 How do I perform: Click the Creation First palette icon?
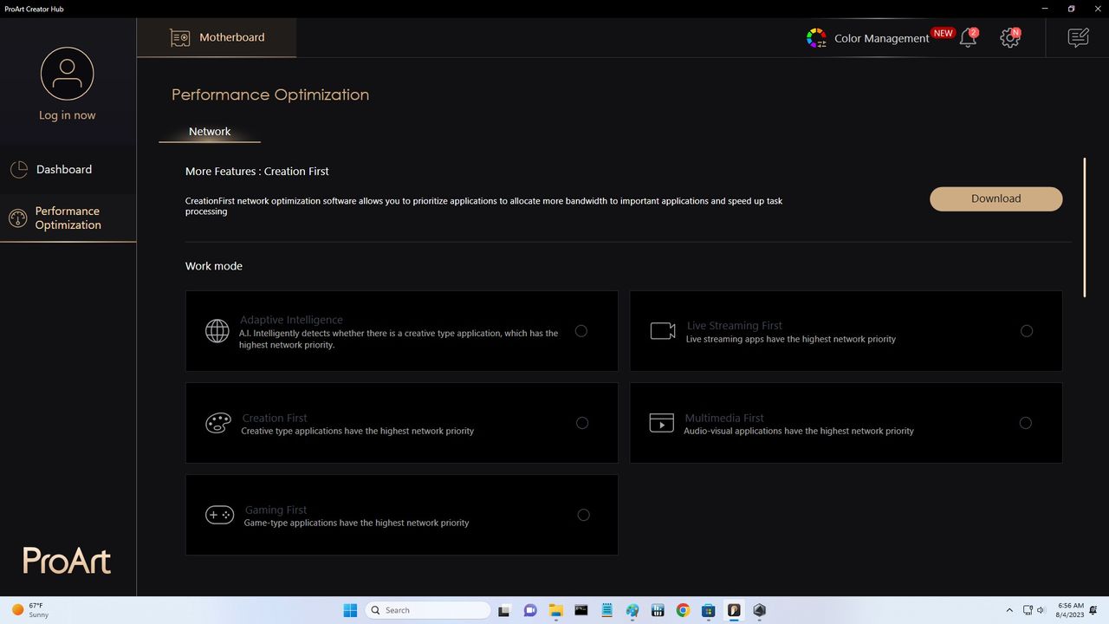tap(217, 423)
